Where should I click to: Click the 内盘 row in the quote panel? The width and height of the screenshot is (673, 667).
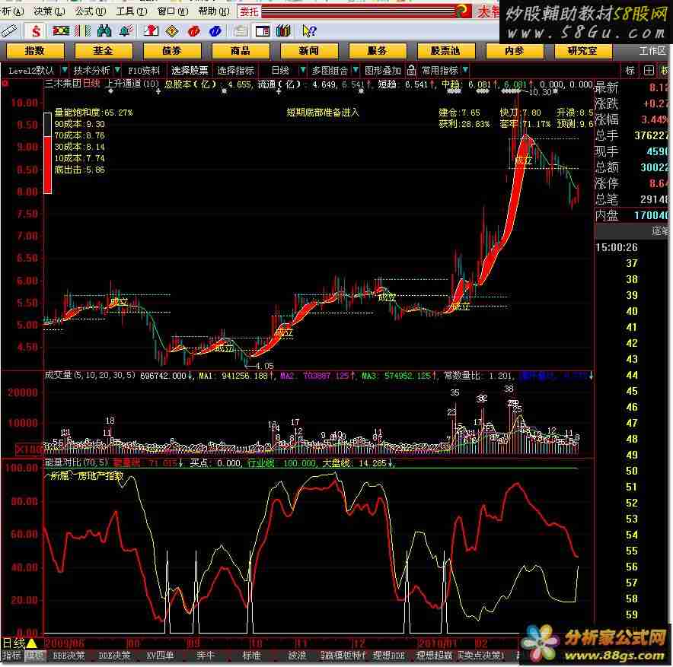click(632, 215)
